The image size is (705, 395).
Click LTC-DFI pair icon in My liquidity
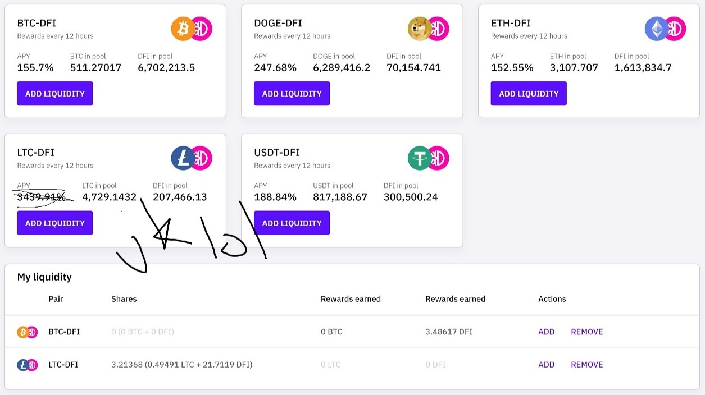(27, 365)
